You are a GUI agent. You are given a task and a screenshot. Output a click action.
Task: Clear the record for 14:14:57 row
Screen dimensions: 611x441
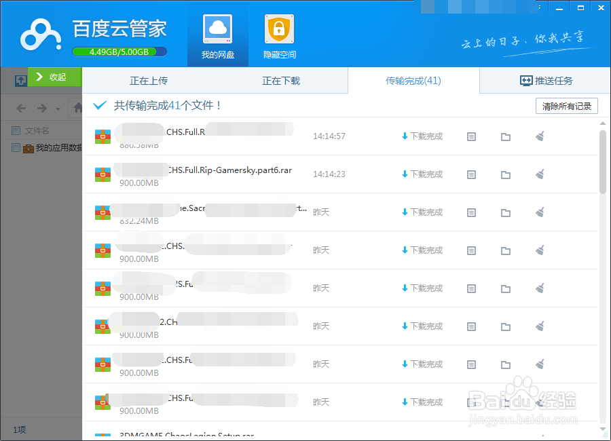(540, 136)
